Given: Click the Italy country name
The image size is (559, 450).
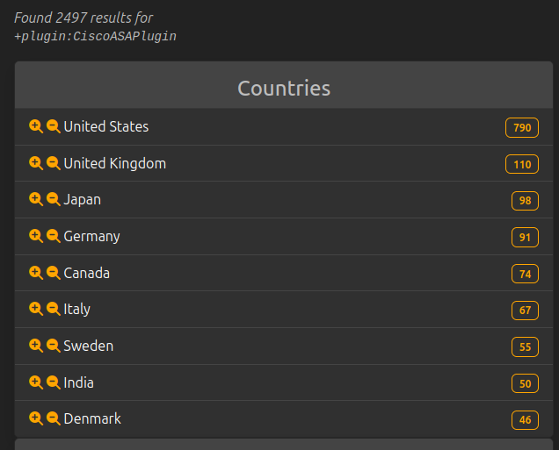Looking at the screenshot, I should (x=77, y=309).
